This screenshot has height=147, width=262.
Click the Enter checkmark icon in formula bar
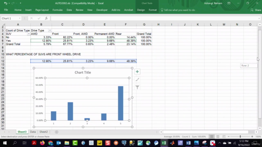(39, 18)
